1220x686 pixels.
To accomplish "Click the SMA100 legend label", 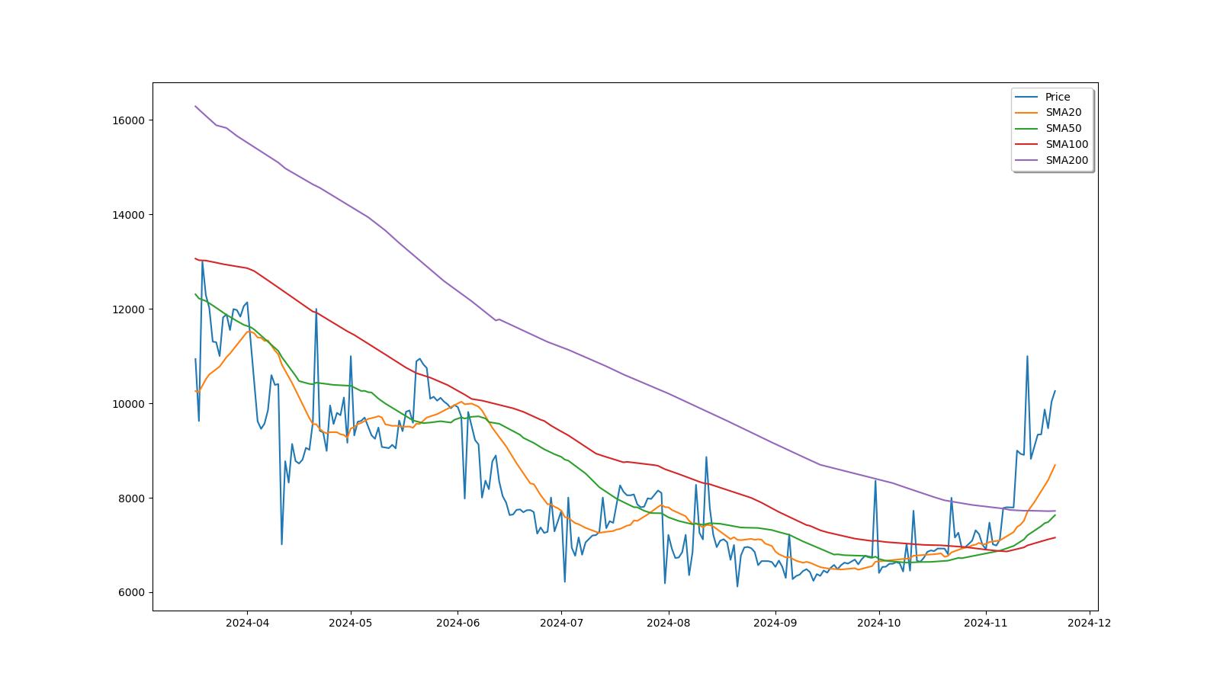I will tap(1067, 145).
